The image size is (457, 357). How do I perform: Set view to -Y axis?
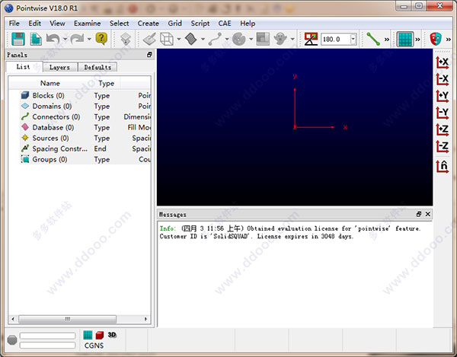tap(442, 113)
